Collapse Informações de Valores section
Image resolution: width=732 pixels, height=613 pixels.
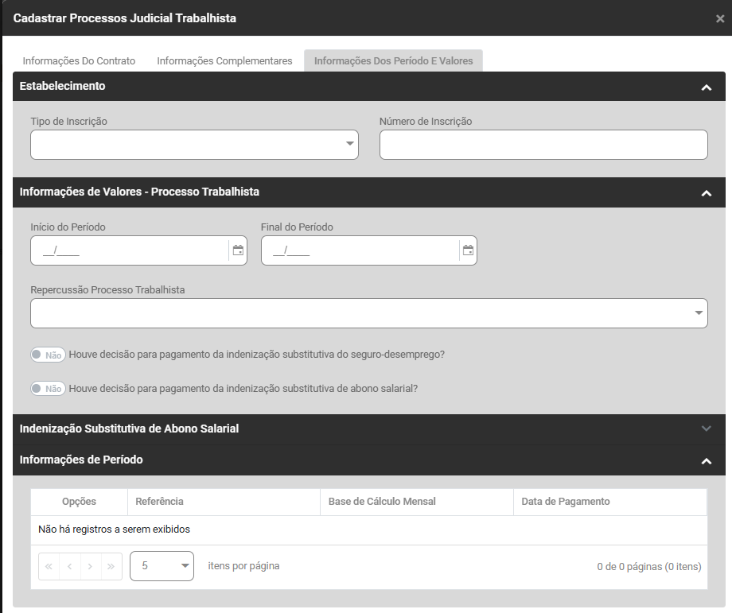coord(706,192)
